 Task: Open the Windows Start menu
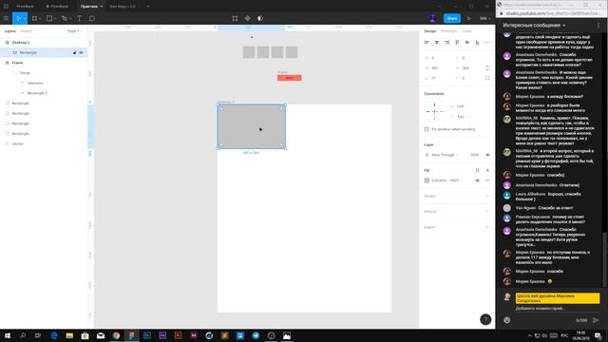(8, 335)
